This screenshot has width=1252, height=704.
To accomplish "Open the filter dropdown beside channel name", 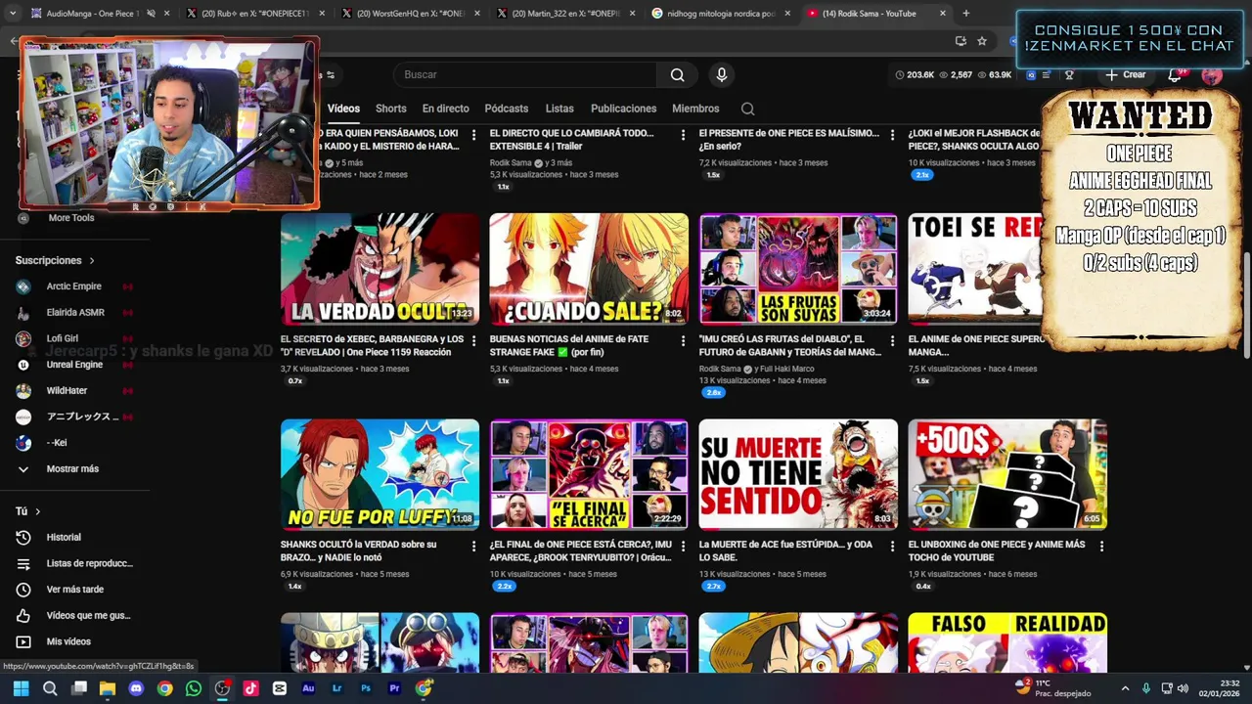I will [x=331, y=75].
